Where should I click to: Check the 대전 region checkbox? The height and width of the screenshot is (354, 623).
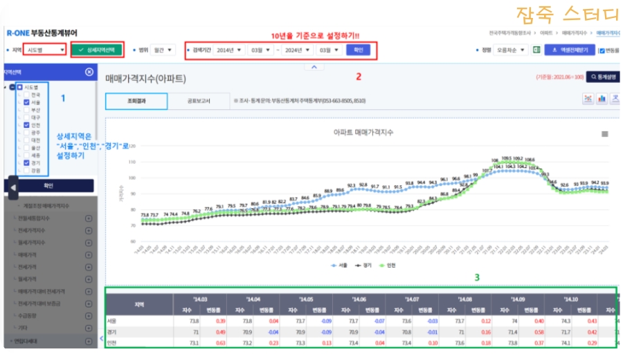point(26,140)
